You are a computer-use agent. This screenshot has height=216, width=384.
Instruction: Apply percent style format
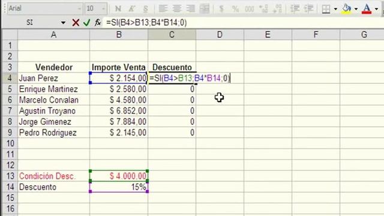[235, 9]
